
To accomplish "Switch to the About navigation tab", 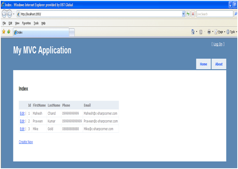I will point(219,64).
